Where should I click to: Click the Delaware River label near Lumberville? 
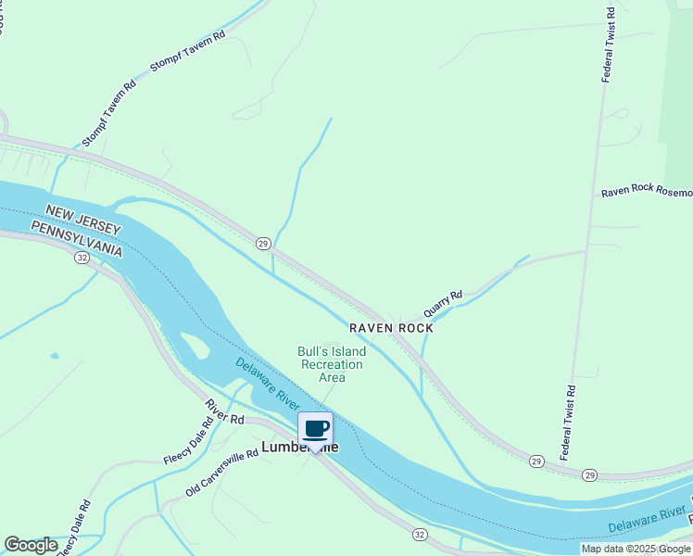pyautogui.click(x=268, y=384)
